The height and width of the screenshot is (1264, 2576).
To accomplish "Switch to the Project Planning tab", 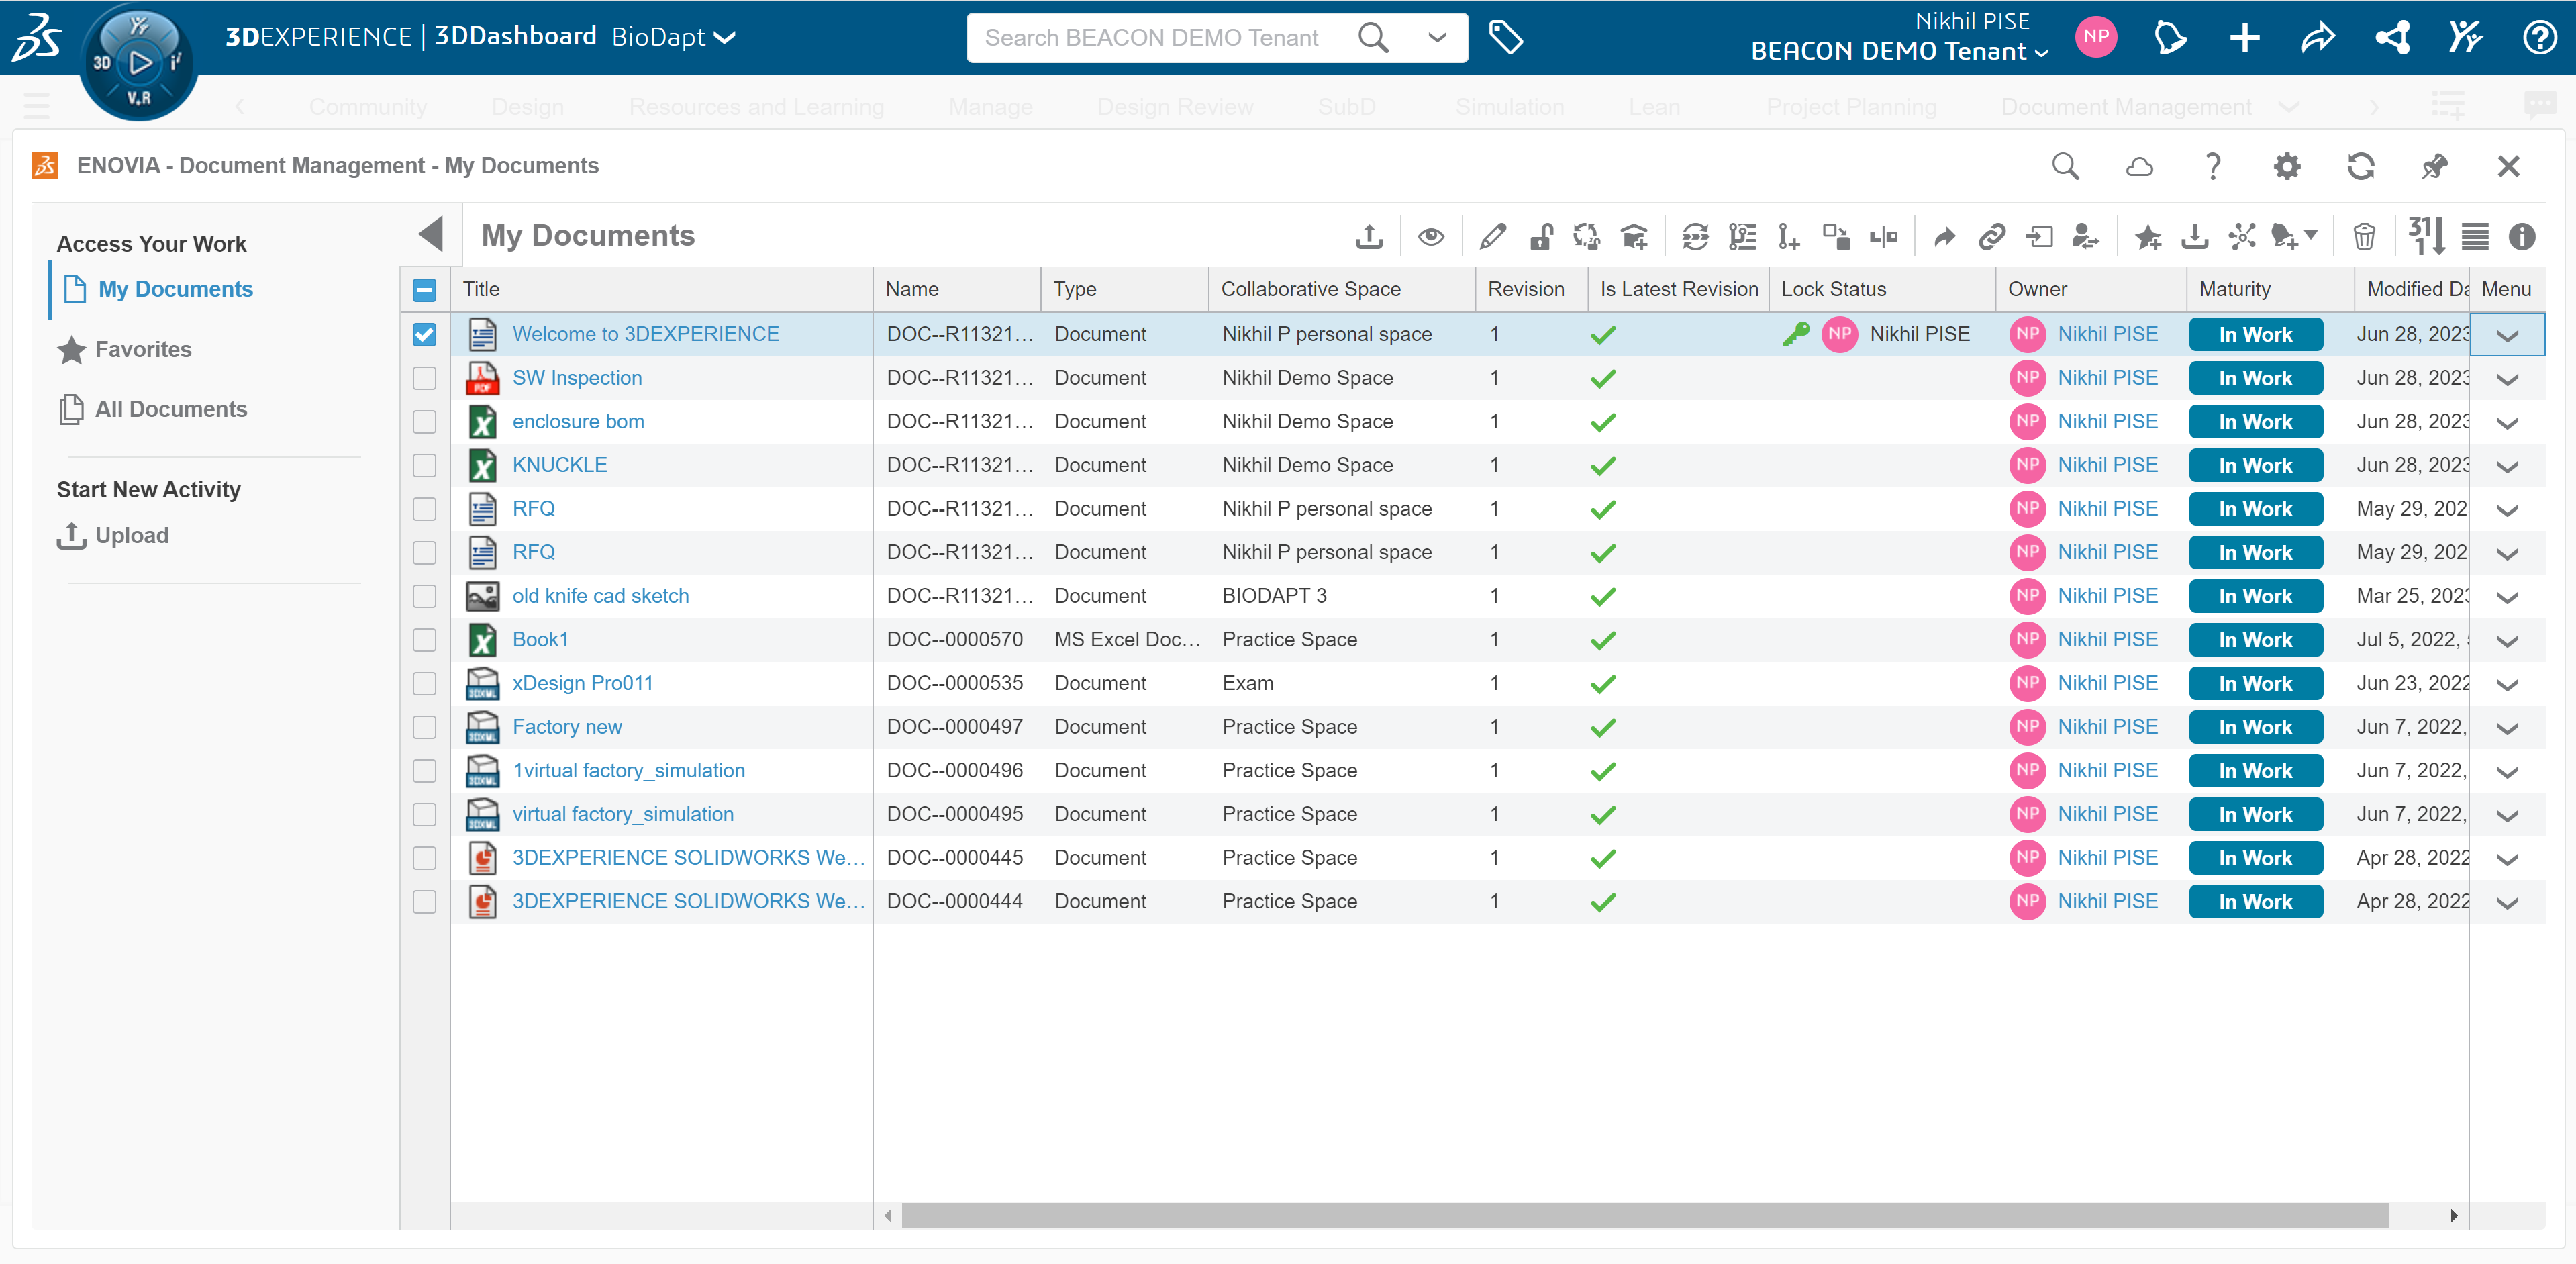I will pos(1851,107).
